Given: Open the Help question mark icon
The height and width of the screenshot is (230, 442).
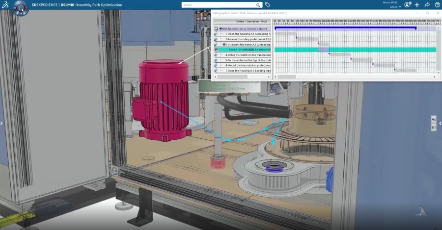Looking at the screenshot, I should 437,5.
